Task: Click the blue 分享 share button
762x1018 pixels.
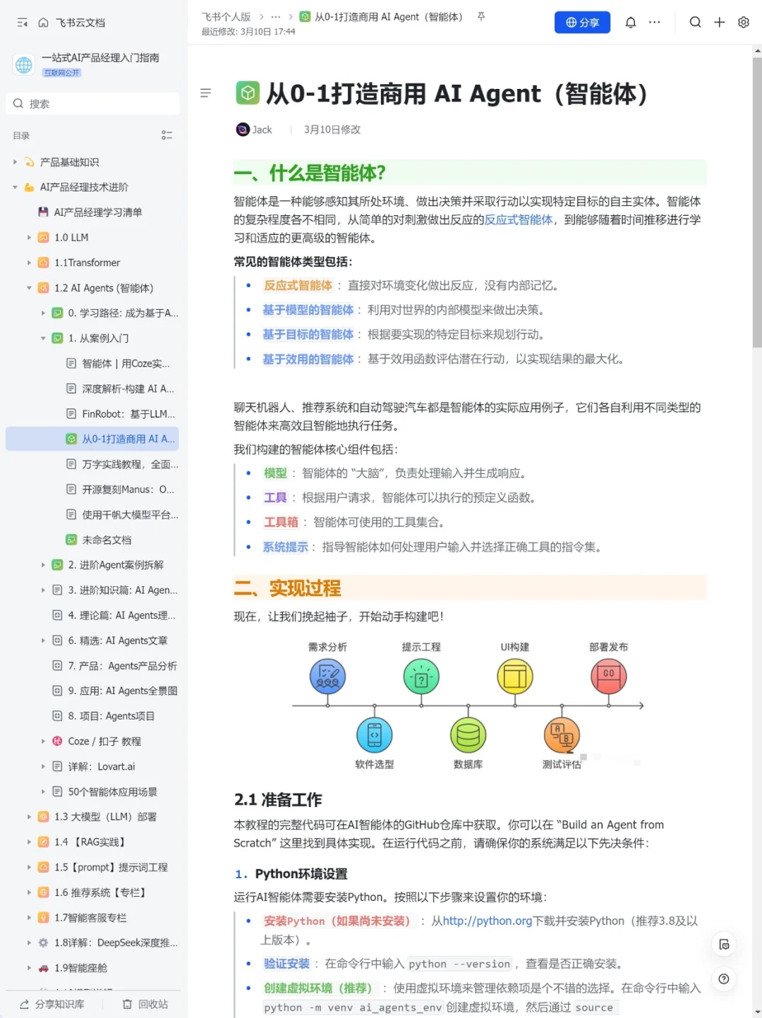Action: (x=582, y=22)
